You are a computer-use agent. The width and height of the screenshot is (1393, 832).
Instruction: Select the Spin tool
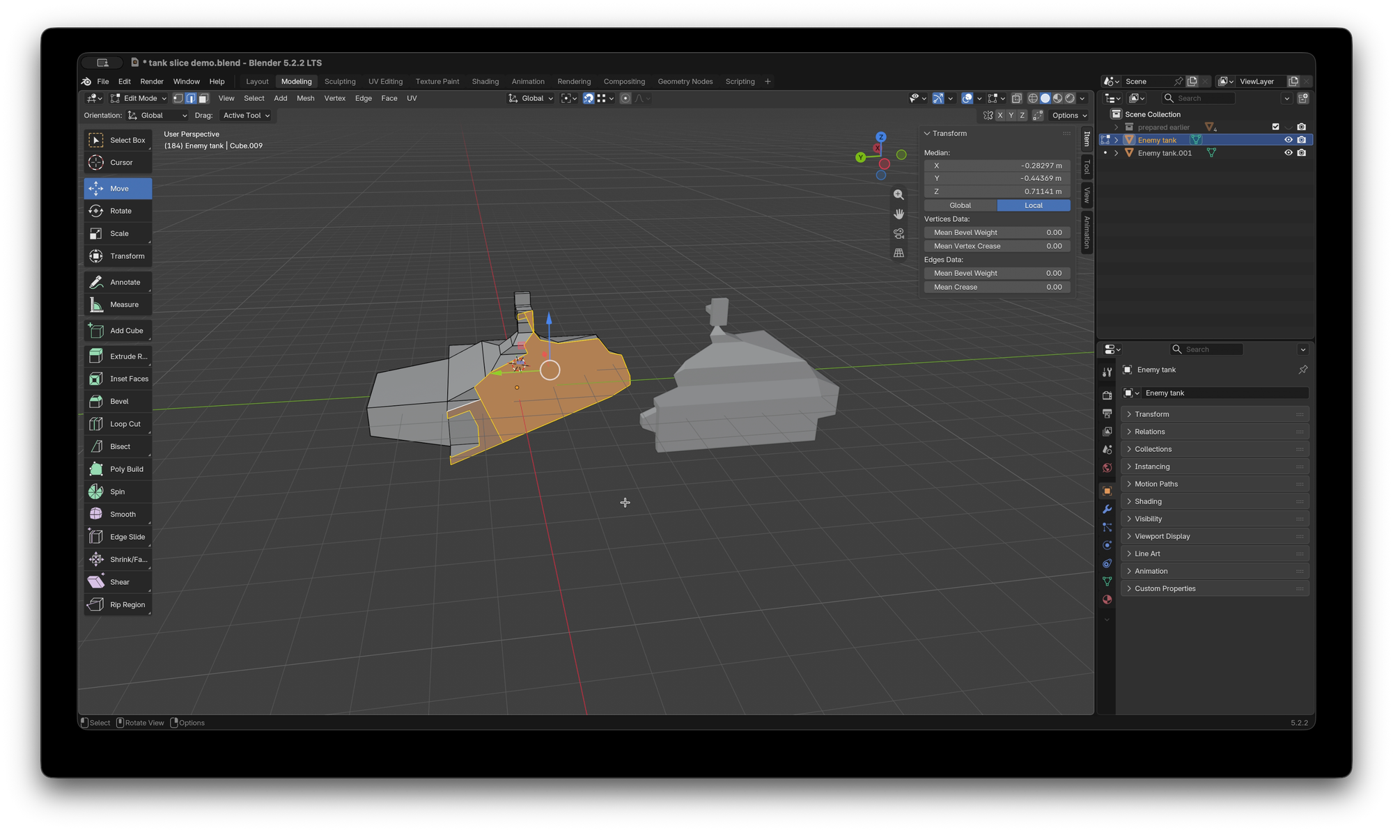click(x=118, y=492)
